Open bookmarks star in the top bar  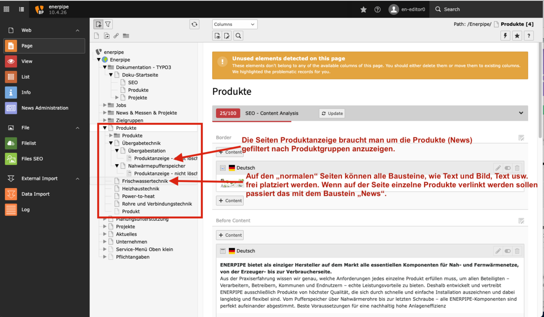coord(363,9)
